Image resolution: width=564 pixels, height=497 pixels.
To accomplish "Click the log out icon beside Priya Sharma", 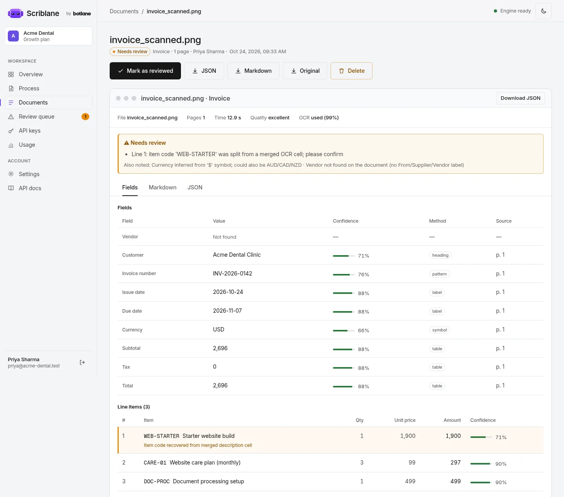I will (x=82, y=362).
